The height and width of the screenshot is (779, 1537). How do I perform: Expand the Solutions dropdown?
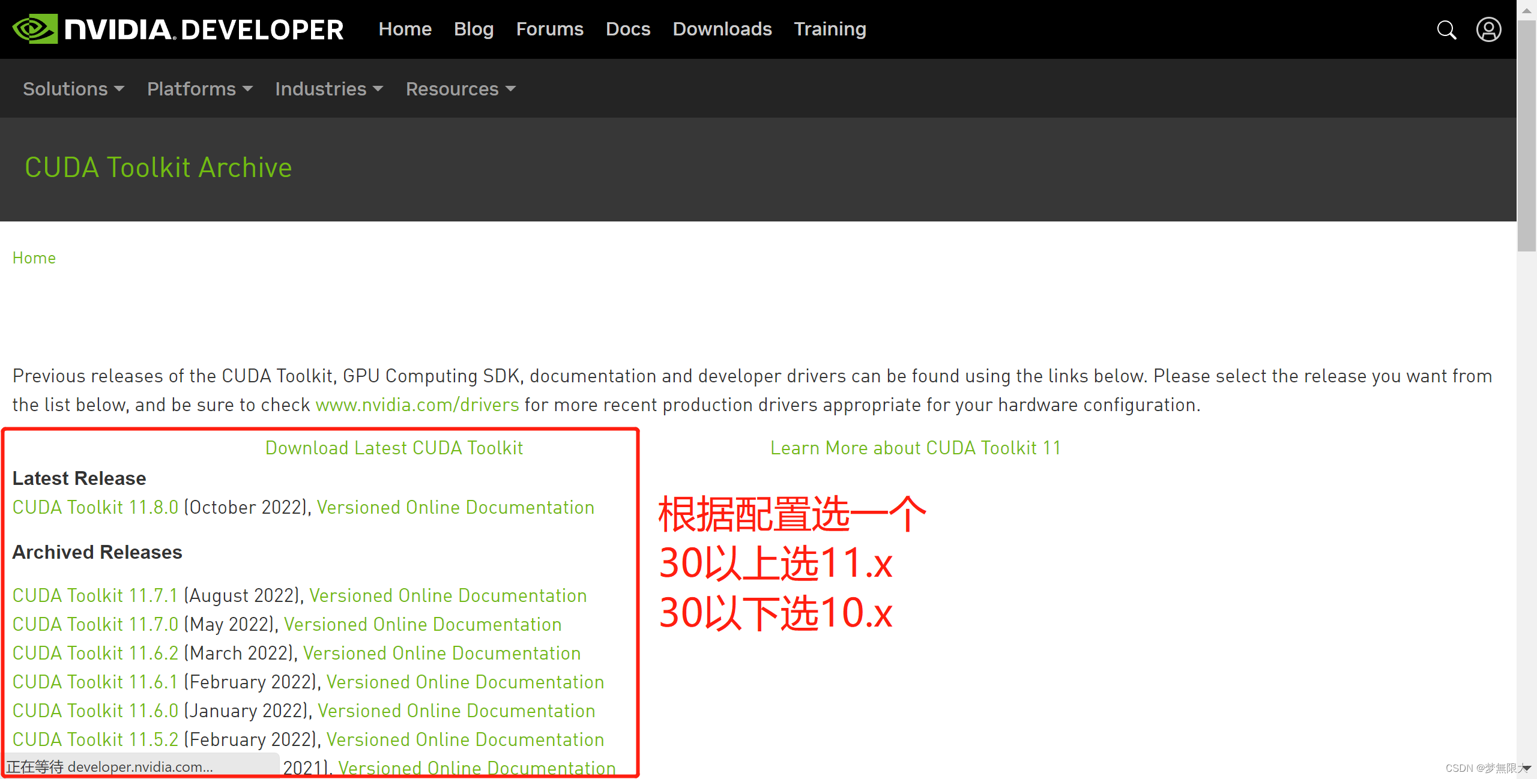pyautogui.click(x=73, y=89)
